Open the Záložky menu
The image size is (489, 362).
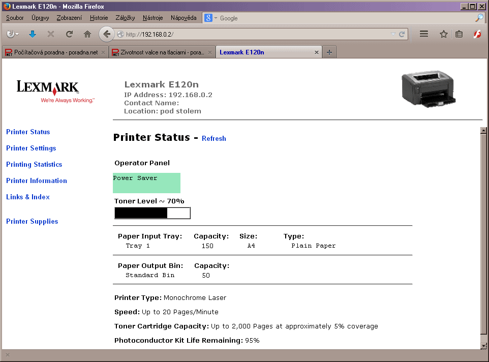[x=125, y=18]
